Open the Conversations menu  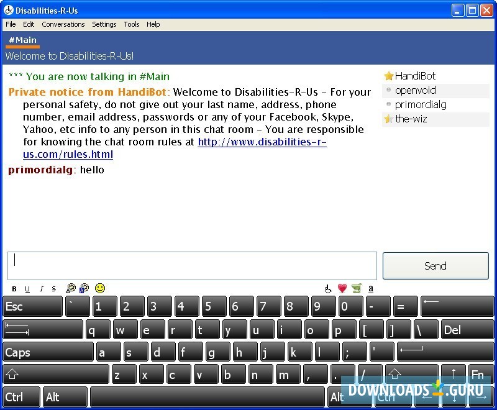click(63, 24)
